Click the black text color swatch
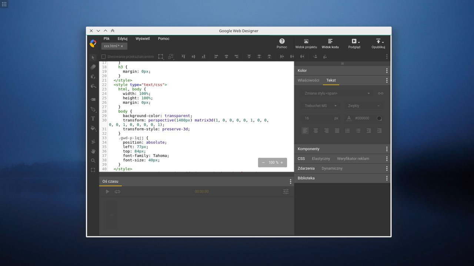 point(379,118)
